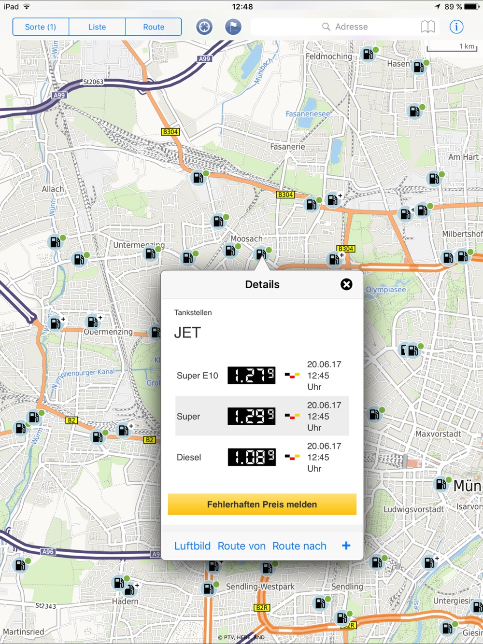Select gas station marker west of Allach Würm
The height and width of the screenshot is (644, 483).
tap(56, 242)
